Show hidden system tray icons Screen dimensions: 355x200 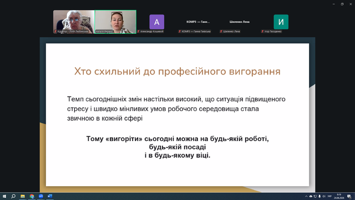tap(306, 196)
